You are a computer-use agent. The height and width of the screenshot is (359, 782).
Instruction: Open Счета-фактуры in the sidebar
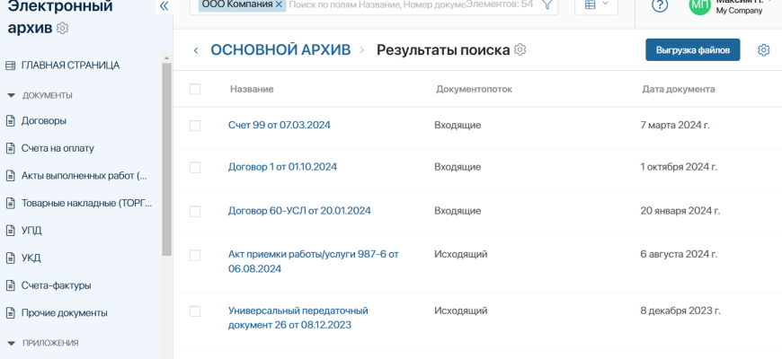coord(56,285)
